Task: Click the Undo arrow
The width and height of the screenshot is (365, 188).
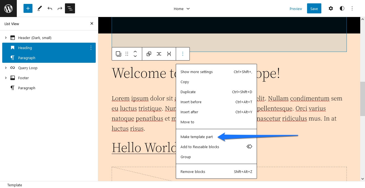Action: pos(50,8)
